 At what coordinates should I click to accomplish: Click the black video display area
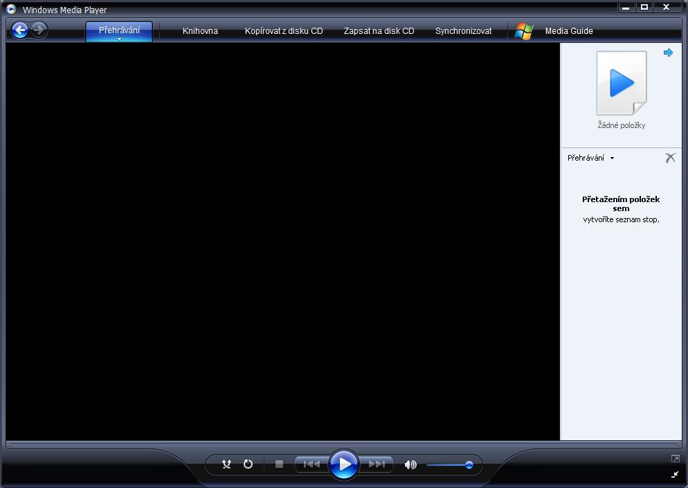(282, 242)
